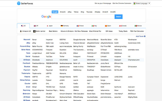
Task: Click the Add Faves link
Action: (x=140, y=36)
